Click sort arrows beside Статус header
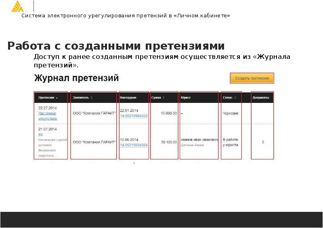This screenshot has height=228, width=323. (235, 98)
